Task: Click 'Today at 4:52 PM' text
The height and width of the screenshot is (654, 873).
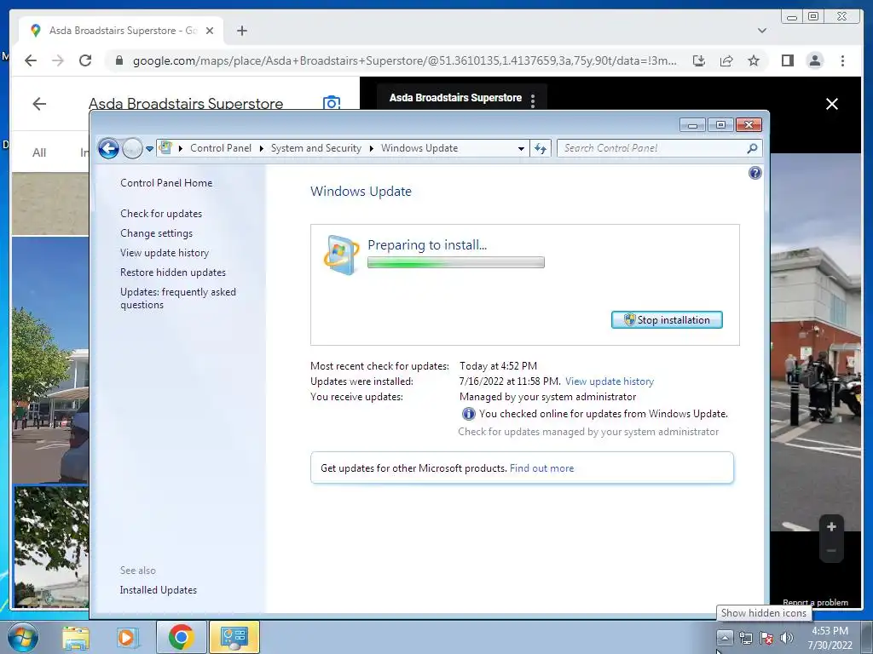Action: 498,366
